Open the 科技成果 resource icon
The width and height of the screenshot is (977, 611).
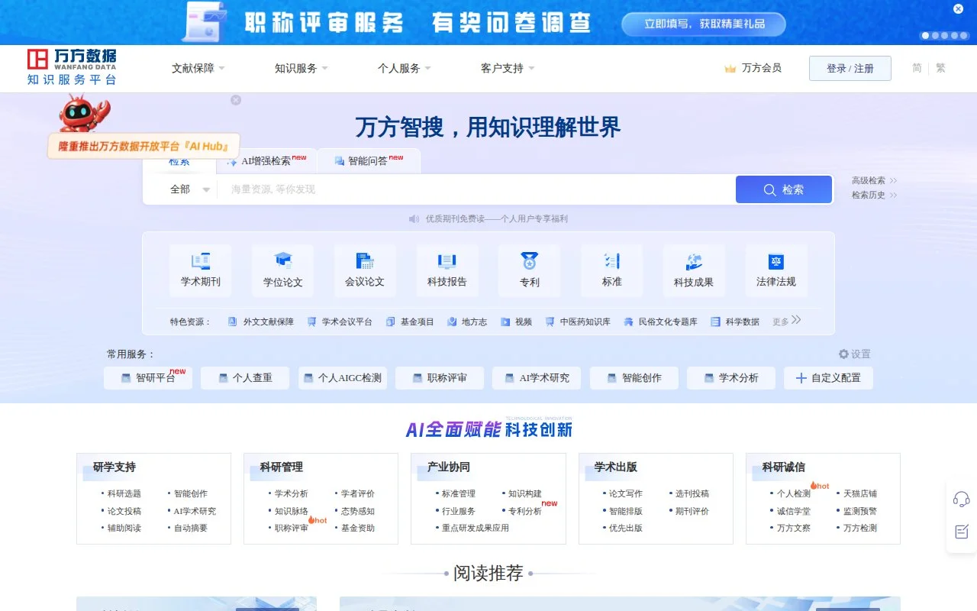pos(694,270)
